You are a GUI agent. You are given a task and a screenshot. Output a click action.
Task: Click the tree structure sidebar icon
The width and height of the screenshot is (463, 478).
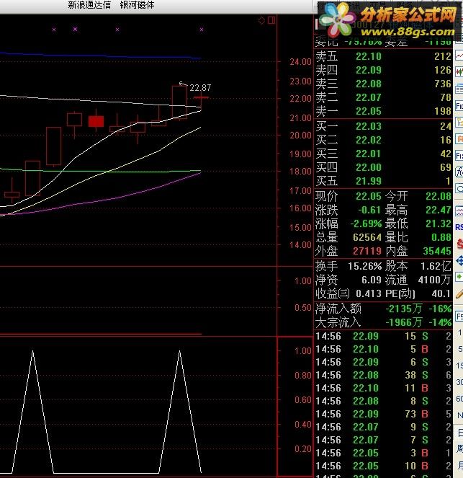(459, 123)
